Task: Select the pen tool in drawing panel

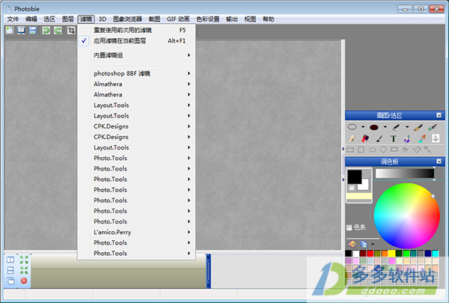Action: 396,127
